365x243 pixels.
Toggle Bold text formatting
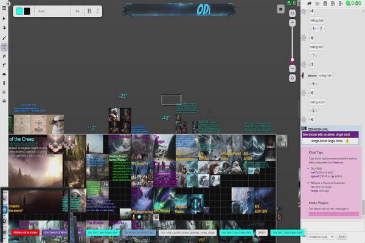point(89,11)
